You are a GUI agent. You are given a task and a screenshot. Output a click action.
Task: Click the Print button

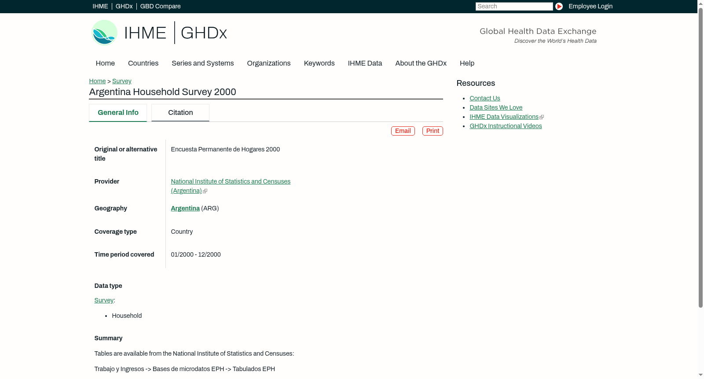click(433, 131)
